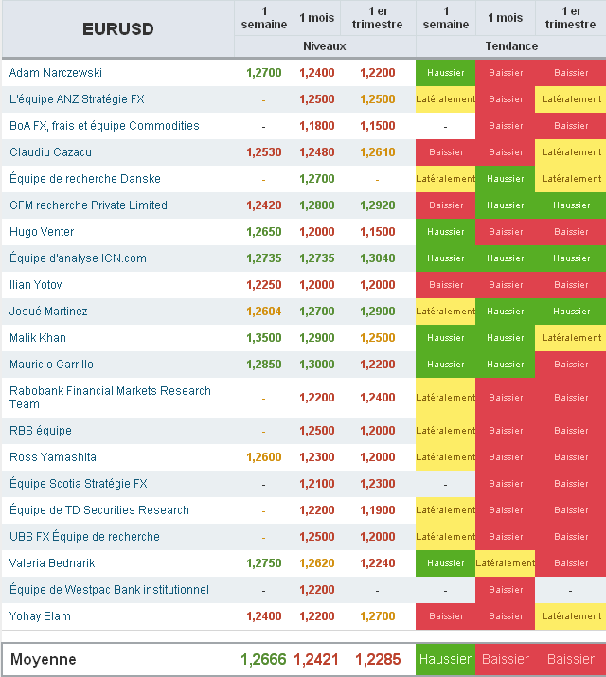This screenshot has height=677, width=606.
Task: Select Moyenne trimestre value 1,2285
Action: [378, 659]
